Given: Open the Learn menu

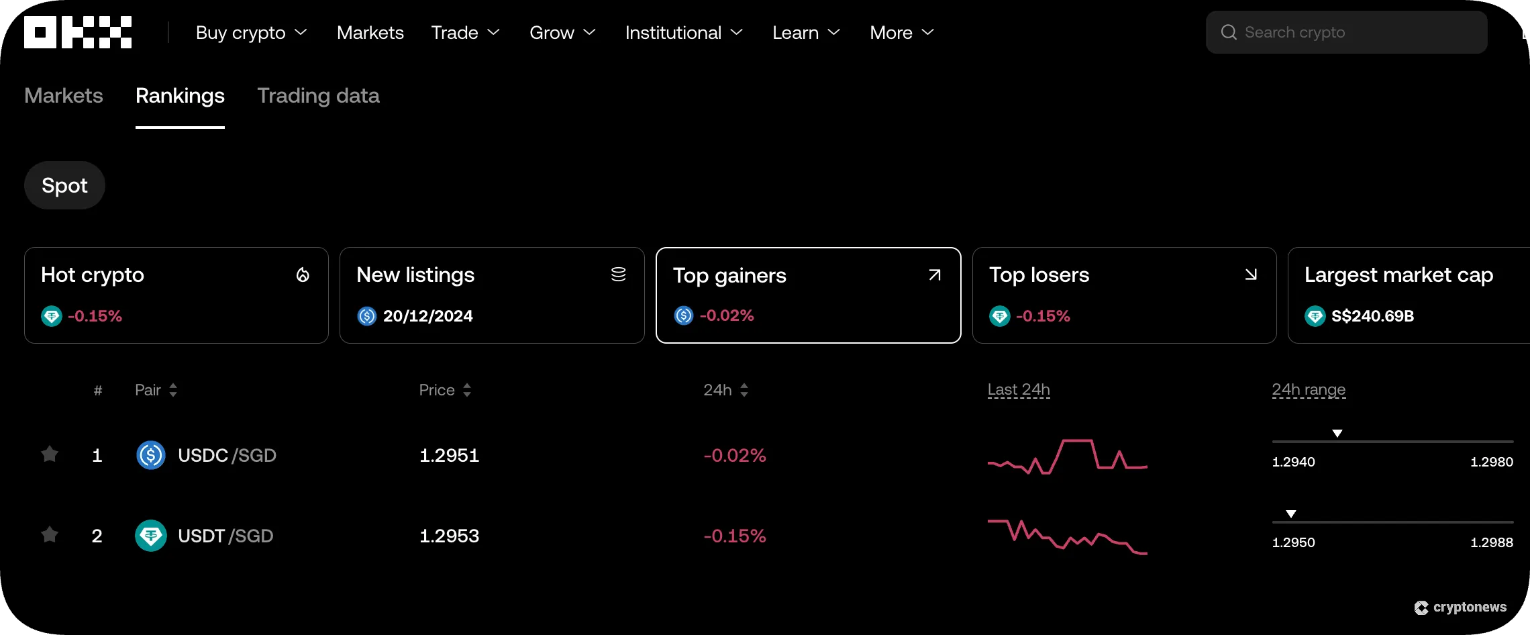Looking at the screenshot, I should (x=805, y=32).
